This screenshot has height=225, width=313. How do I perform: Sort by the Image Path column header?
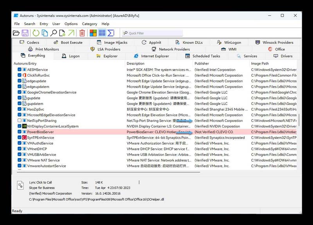pyautogui.click(x=273, y=63)
